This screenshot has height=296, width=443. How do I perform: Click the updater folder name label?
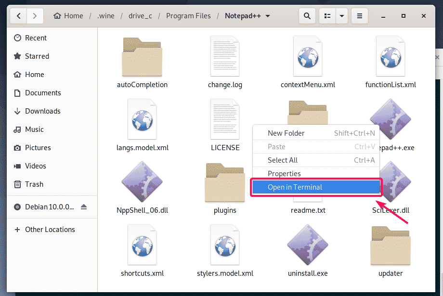click(x=391, y=273)
